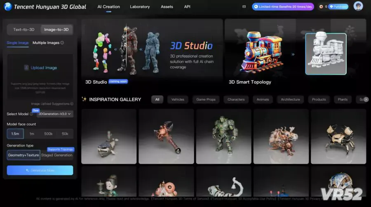The image size is (371, 207).
Task: Click the Image Upload Suggestions info icon
Action: click(x=72, y=104)
